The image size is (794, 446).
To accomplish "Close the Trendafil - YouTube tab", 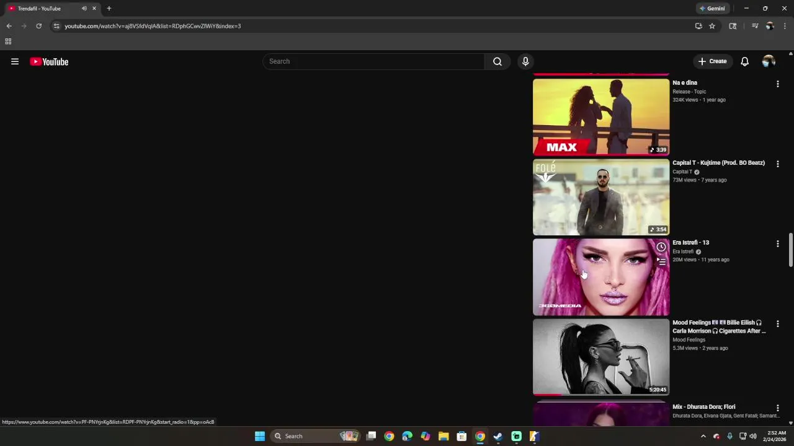I will coord(94,9).
